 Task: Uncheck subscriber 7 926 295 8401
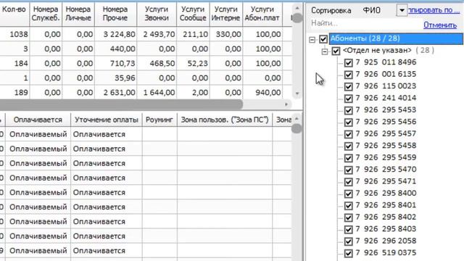point(348,206)
